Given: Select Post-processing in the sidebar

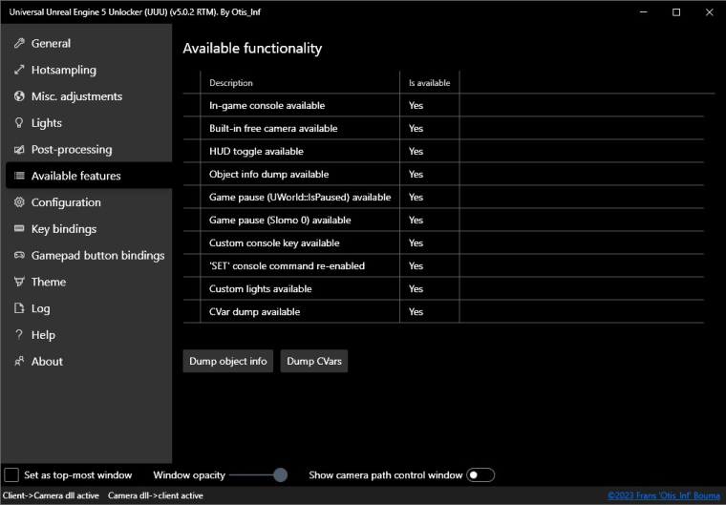Looking at the screenshot, I should coord(89,150).
